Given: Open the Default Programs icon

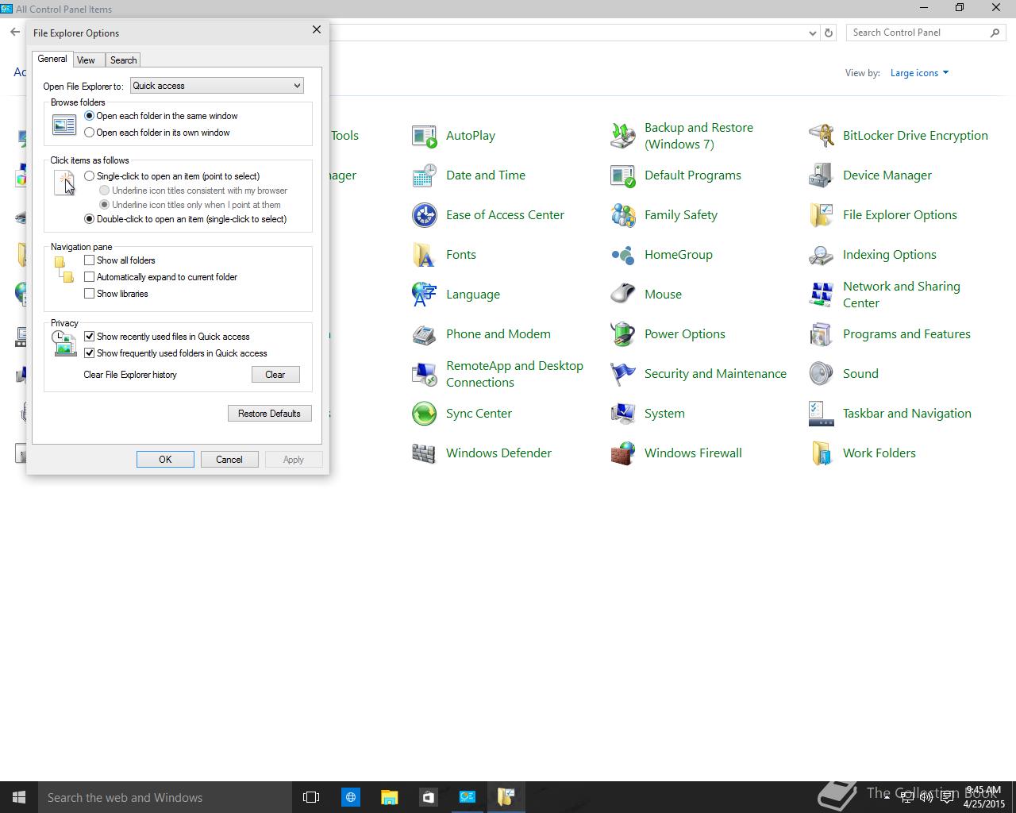Looking at the screenshot, I should pyautogui.click(x=622, y=175).
